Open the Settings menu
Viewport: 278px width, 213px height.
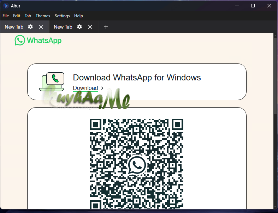62,16
